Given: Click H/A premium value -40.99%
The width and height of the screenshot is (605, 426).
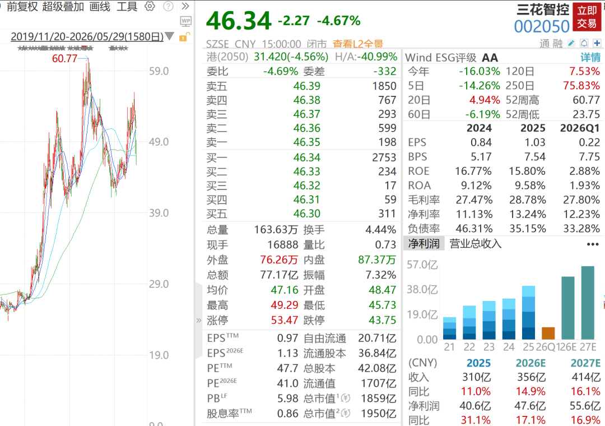Looking at the screenshot, I should [x=378, y=57].
